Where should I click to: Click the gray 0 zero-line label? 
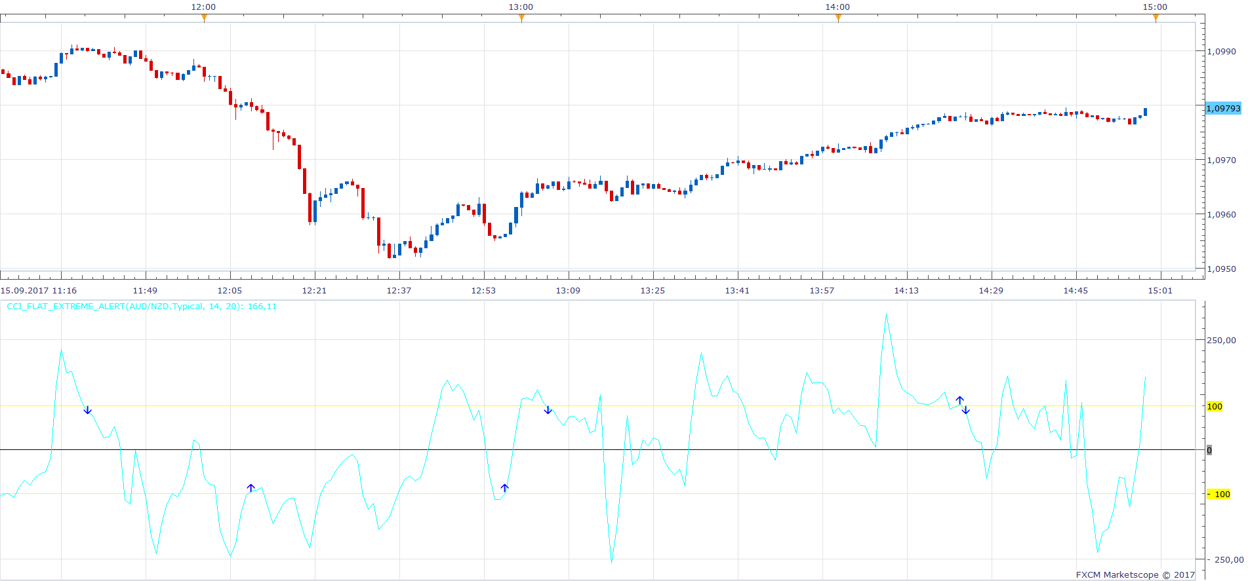point(1209,450)
